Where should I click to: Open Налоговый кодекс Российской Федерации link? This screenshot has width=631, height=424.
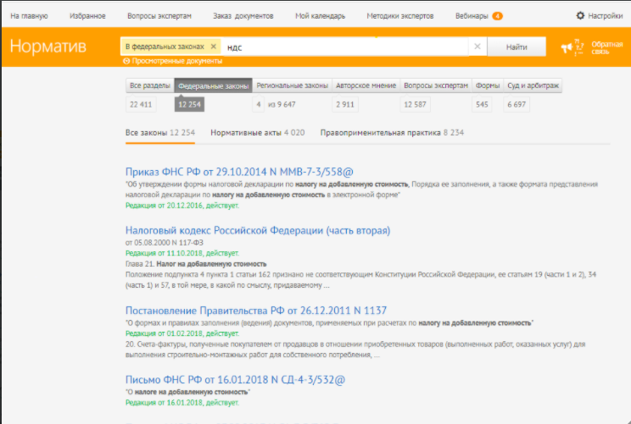click(258, 230)
